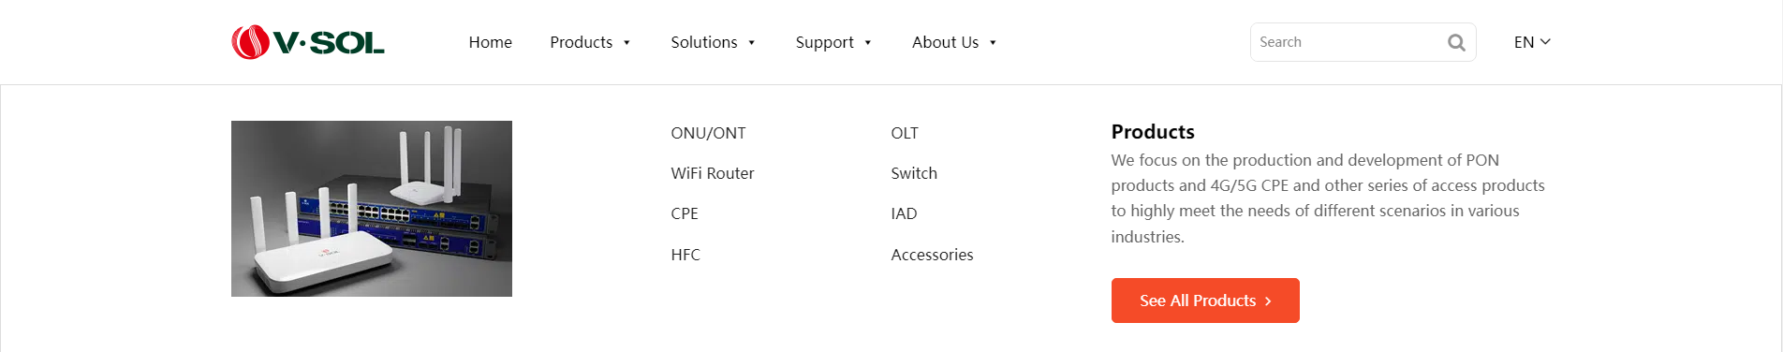Screen dimensions: 1783x352
Task: Open the OLT product category
Action: [905, 133]
